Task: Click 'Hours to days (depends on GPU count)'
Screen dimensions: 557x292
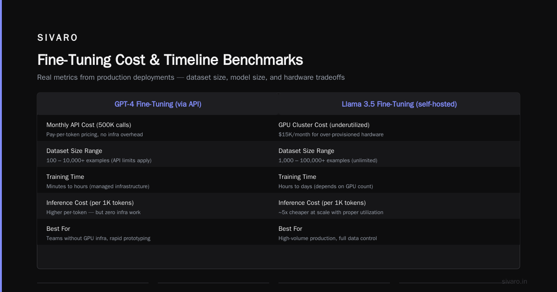Action: tap(326, 186)
